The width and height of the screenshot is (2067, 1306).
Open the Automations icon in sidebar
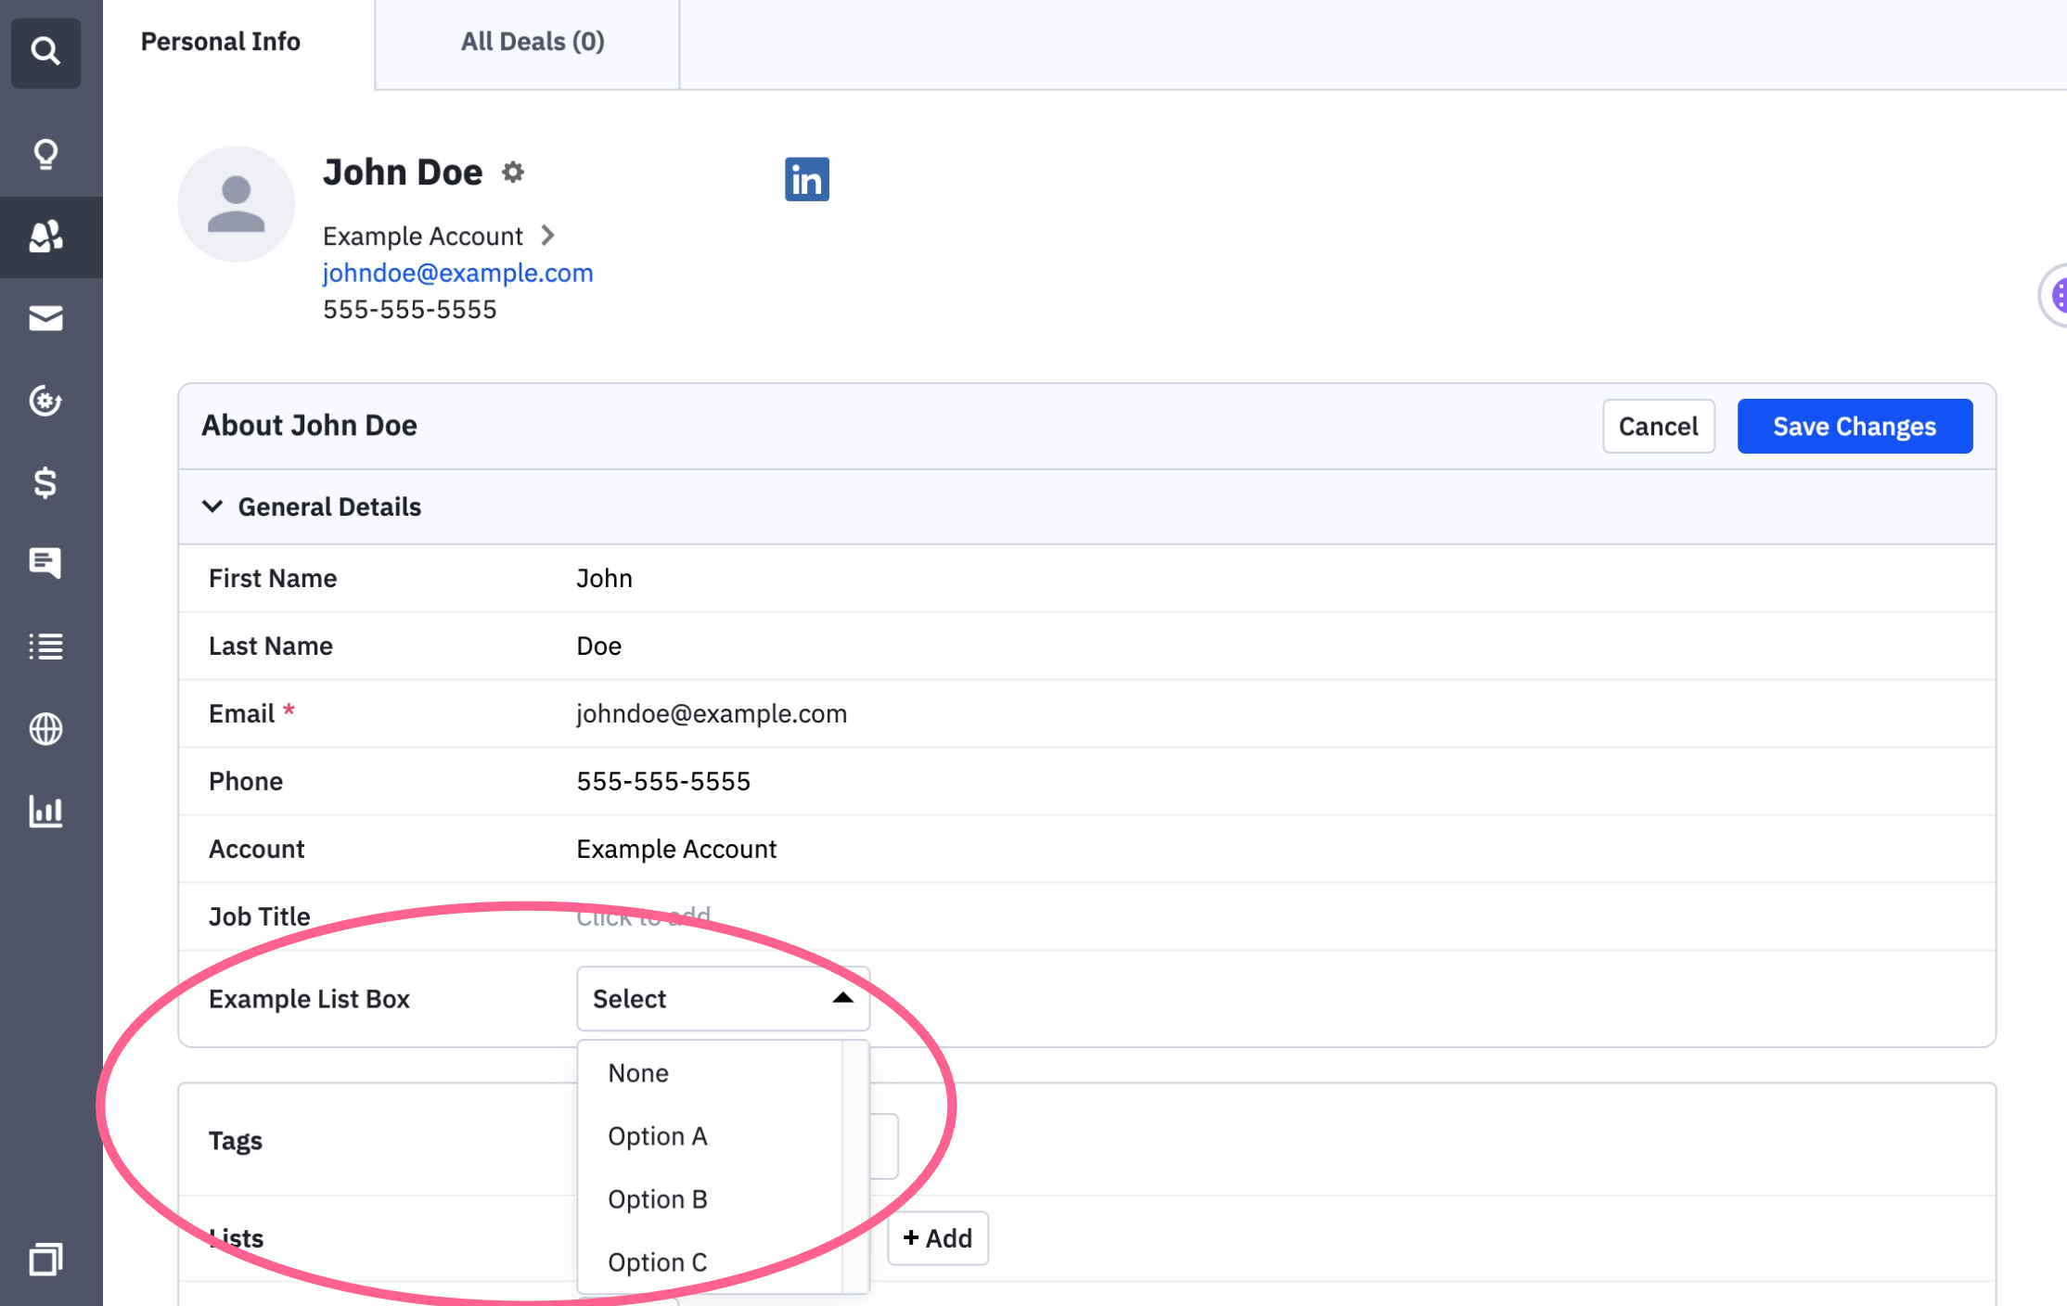coord(45,401)
